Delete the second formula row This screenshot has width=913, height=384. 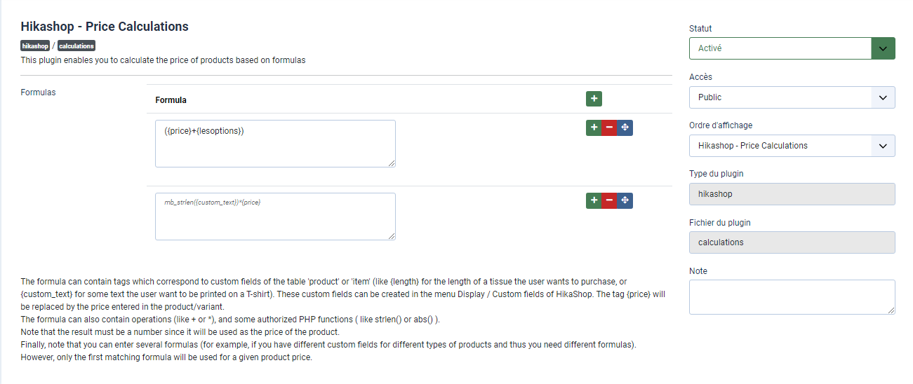pyautogui.click(x=609, y=200)
